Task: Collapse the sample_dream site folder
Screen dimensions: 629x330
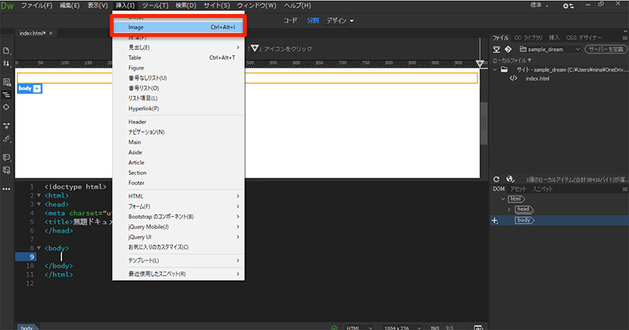Action: 496,69
